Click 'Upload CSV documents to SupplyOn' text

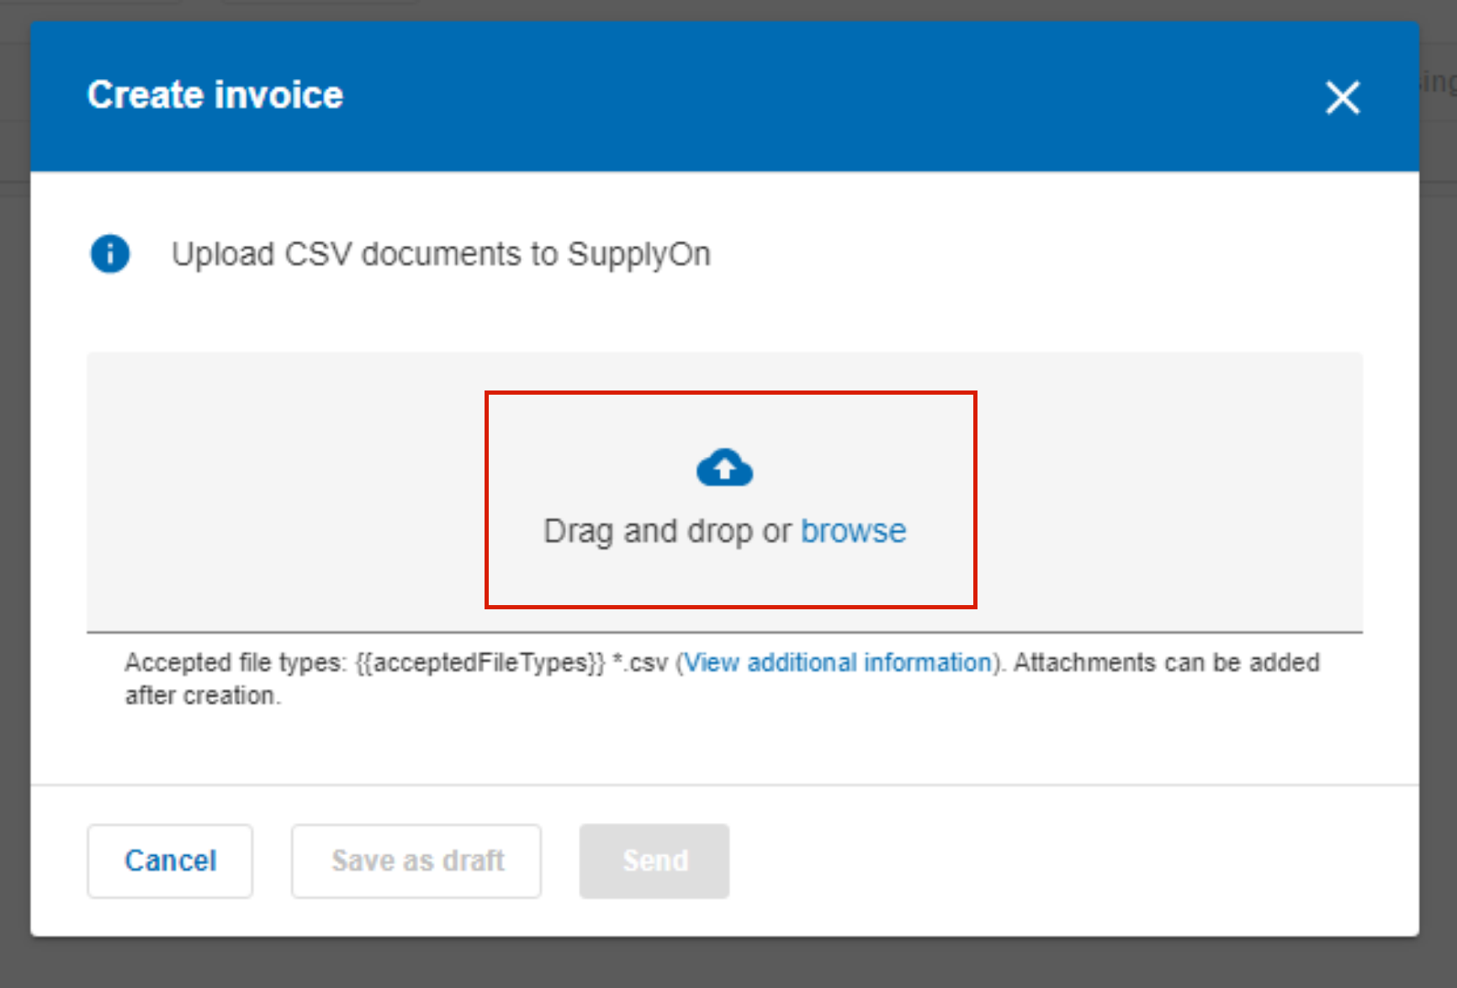[x=441, y=254]
